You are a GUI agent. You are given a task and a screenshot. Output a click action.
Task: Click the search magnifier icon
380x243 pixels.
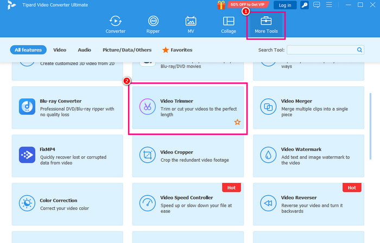[x=359, y=50]
